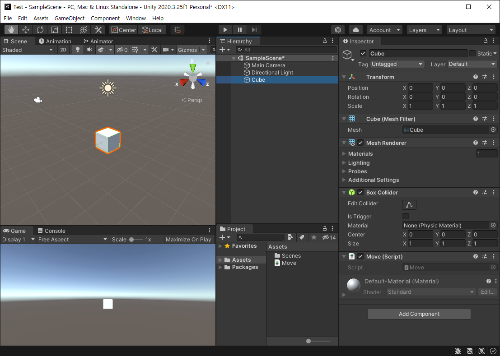The height and width of the screenshot is (356, 500).
Task: Click Add Component button
Action: click(419, 314)
